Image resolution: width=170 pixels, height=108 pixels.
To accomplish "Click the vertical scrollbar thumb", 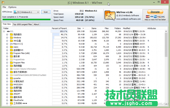I will (x=166, y=45).
